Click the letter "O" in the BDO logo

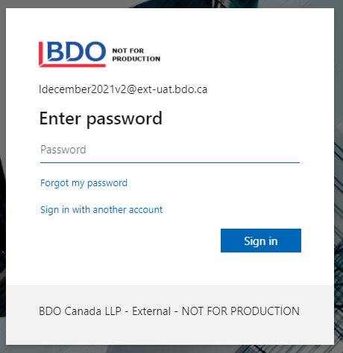pyautogui.click(x=94, y=51)
